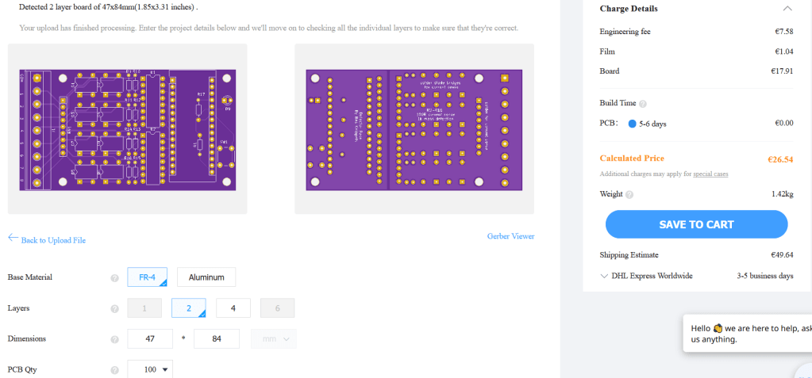Select the 5-6 days build time option
Image resolution: width=812 pixels, height=378 pixels.
pos(632,124)
